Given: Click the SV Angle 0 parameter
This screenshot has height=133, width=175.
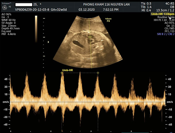Looking at the screenshot, I should click(8, 23).
